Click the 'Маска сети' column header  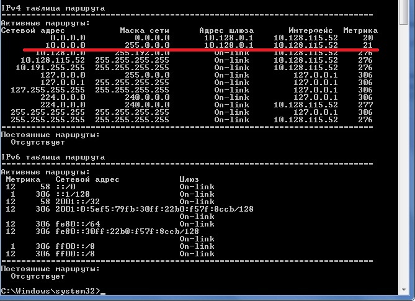pos(145,30)
